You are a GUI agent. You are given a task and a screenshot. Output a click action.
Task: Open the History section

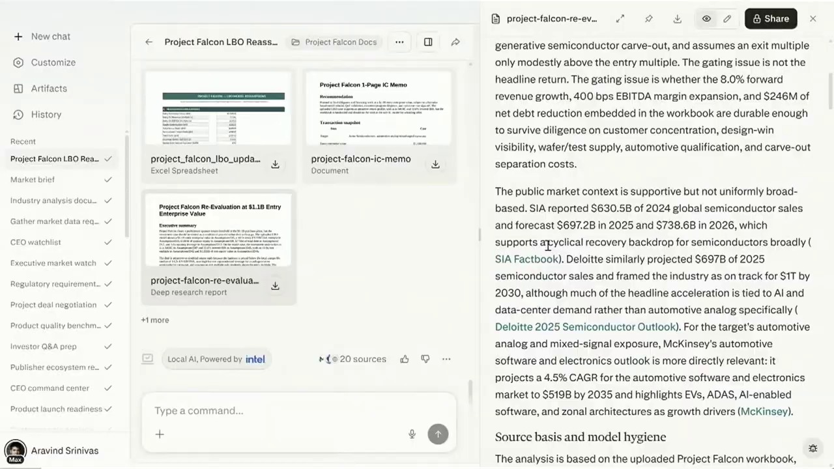point(38,115)
